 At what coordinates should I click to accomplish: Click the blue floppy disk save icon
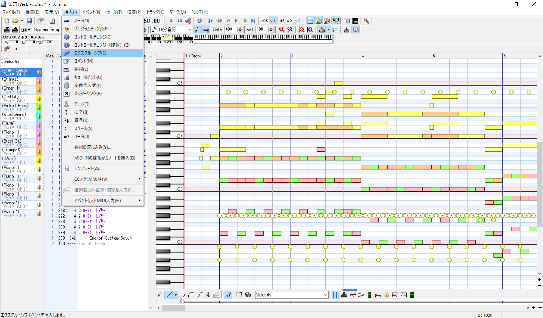tap(29, 21)
